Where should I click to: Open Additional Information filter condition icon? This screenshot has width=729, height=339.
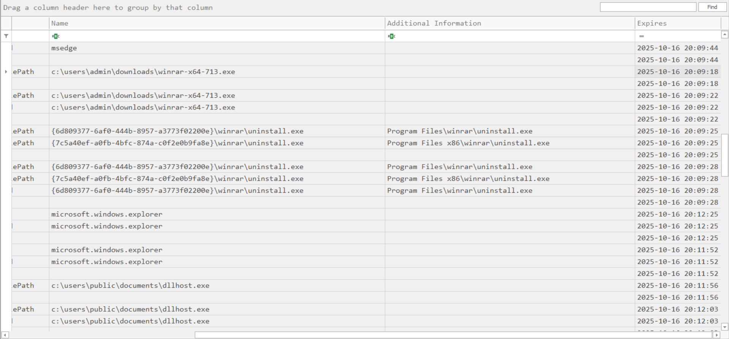pos(391,36)
